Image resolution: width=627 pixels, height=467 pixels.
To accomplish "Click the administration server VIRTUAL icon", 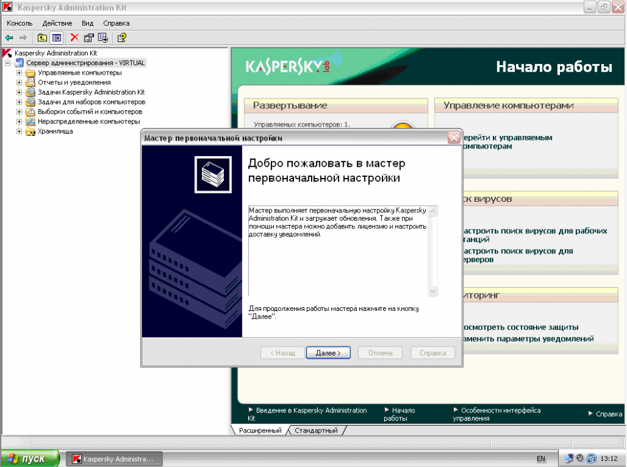I will pos(19,63).
